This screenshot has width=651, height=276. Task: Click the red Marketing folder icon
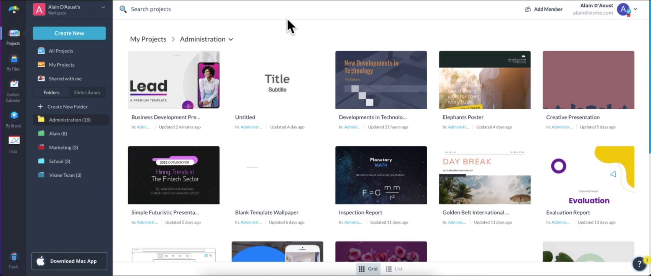[x=41, y=147]
